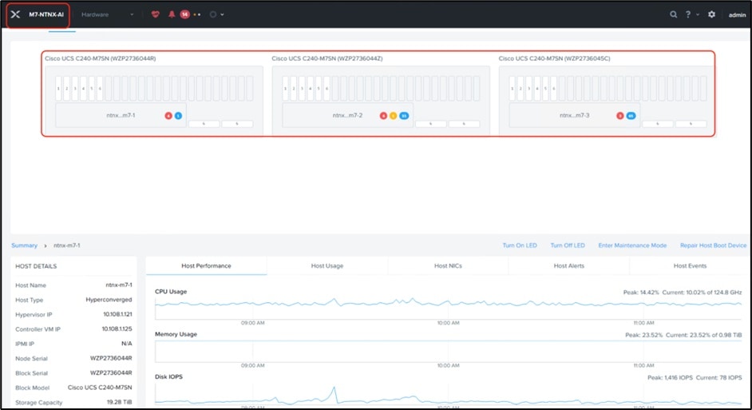752x410 pixels.
Task: Click Controller VM IP value 10.108.1.125
Action: [117, 328]
